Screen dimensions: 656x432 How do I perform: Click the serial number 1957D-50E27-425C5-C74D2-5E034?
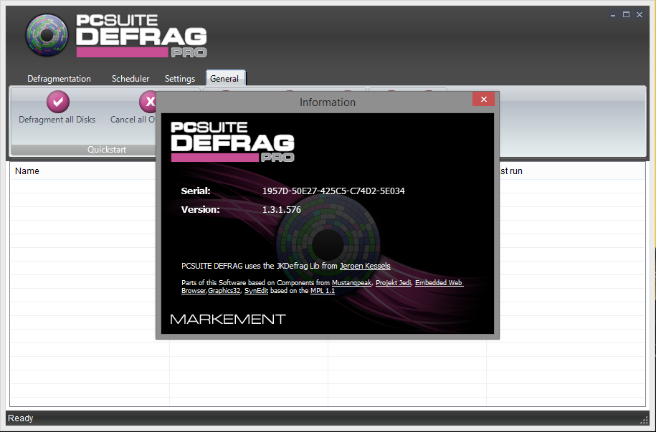(x=333, y=191)
